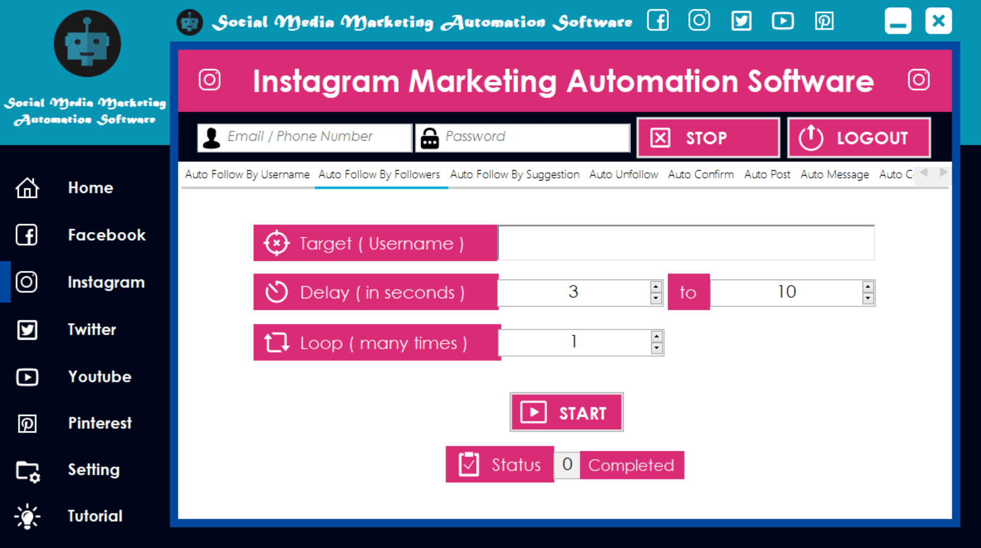Open Twitter from the top bar icon
Viewport: 981px width, 548px height.
741,21
